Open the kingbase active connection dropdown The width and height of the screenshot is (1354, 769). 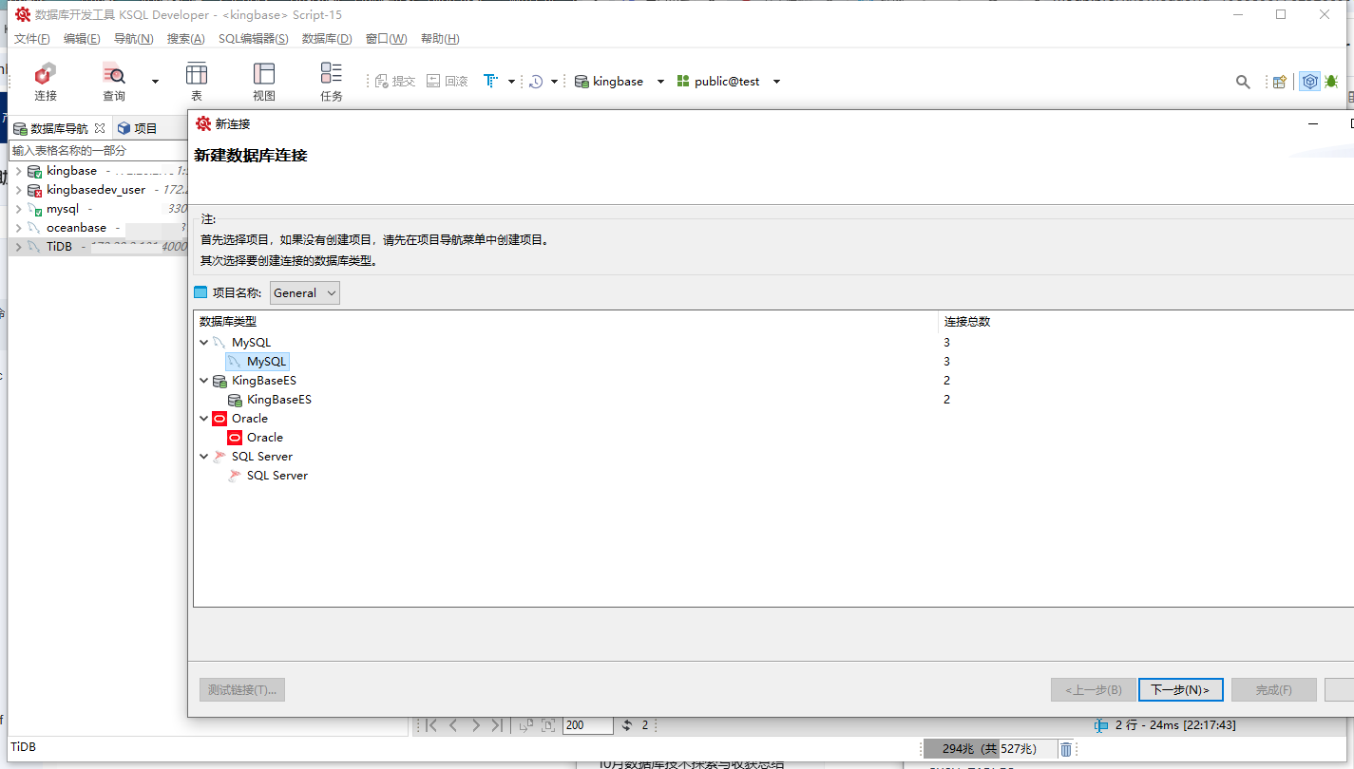click(x=660, y=82)
